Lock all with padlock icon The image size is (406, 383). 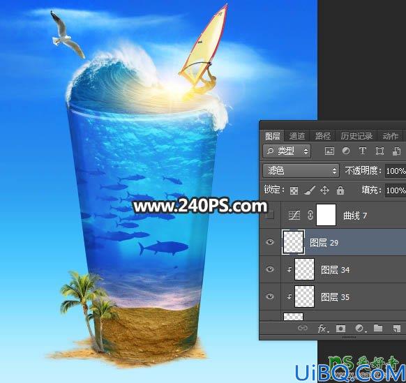340,190
